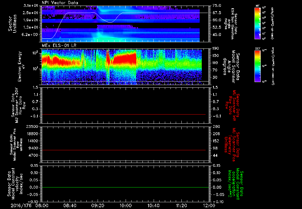This screenshot has height=209, width=302.
Task: Click the 1.2e+01 sector tick label
Action: pyautogui.click(x=31, y=27)
